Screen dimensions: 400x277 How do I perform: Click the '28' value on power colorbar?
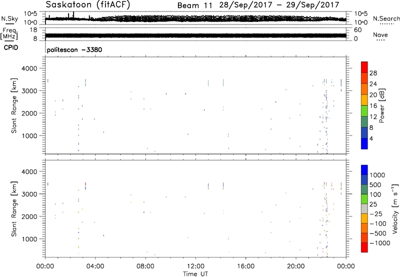pos(373,73)
